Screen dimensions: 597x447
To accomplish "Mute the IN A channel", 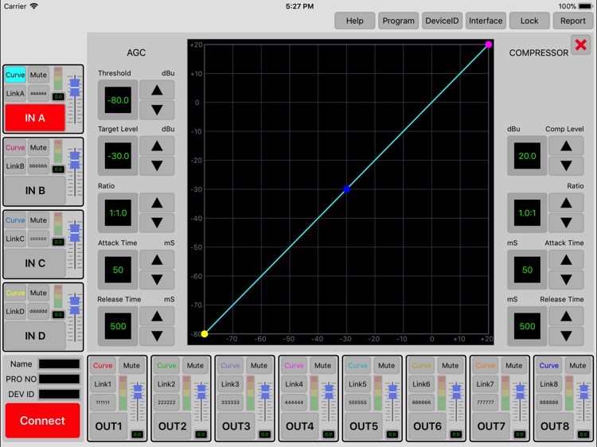I will 38,75.
